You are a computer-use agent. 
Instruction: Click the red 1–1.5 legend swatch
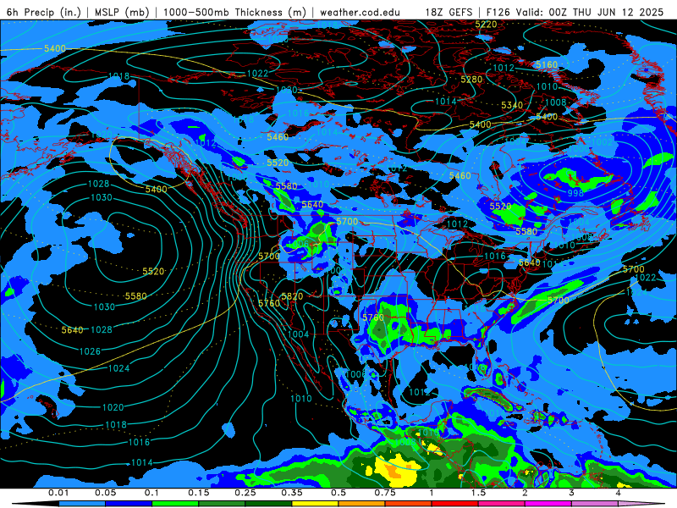[x=455, y=504]
